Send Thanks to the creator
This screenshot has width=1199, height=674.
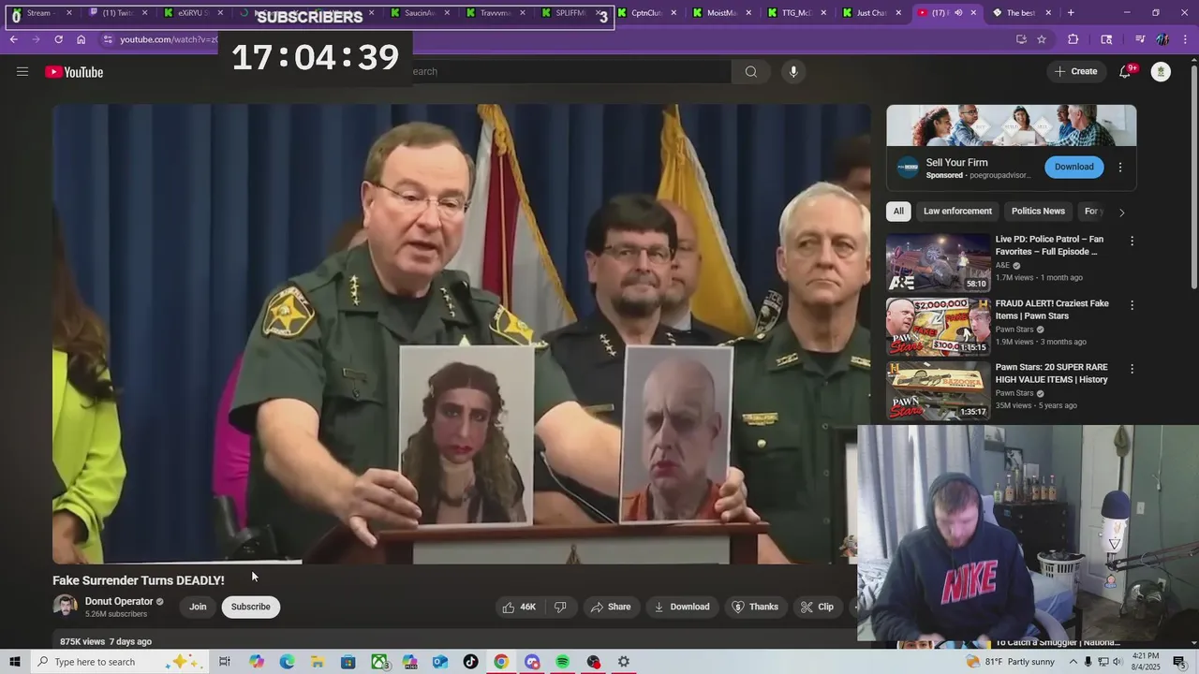click(755, 607)
